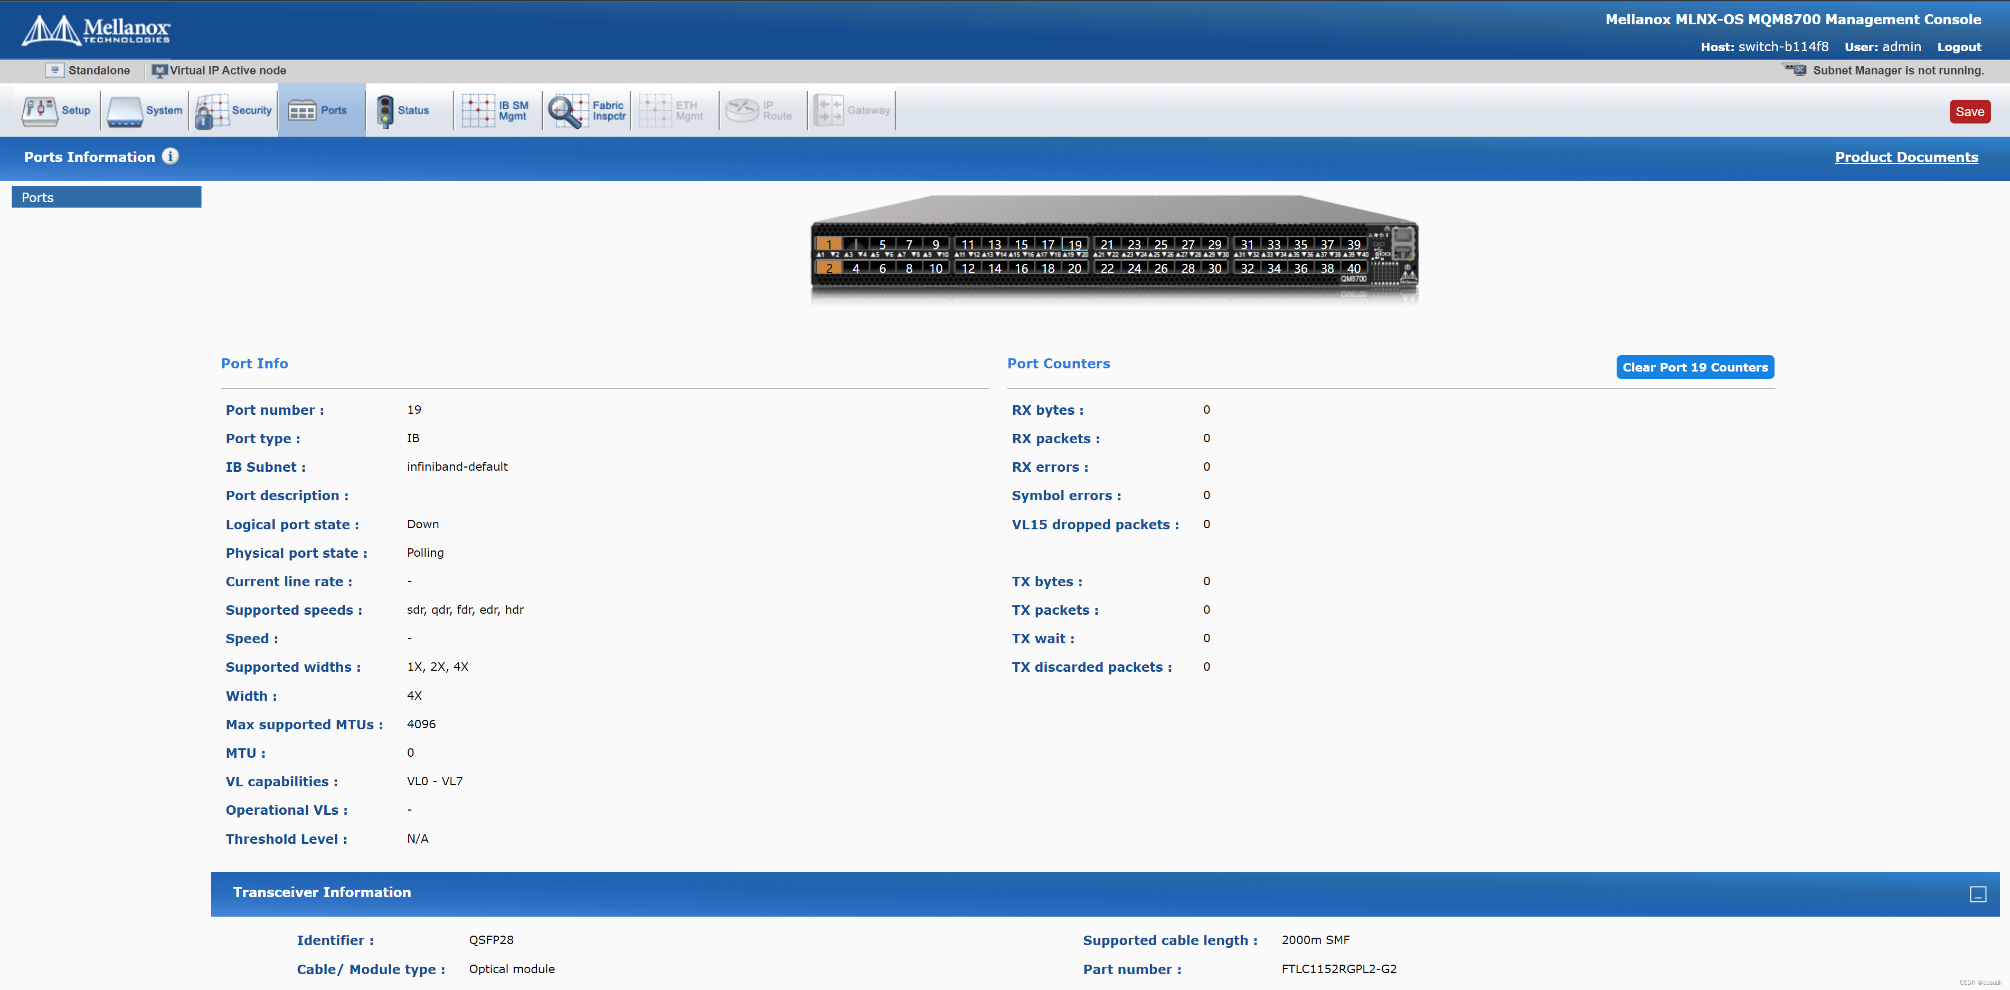Open the System section icon
The image size is (2010, 990).
pos(125,111)
